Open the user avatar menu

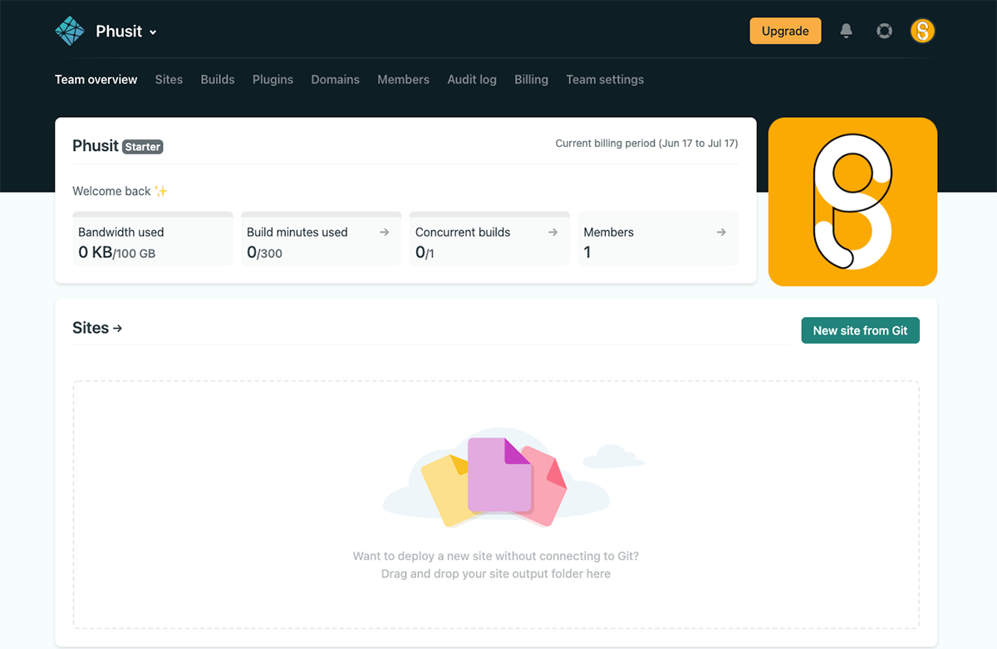(922, 31)
